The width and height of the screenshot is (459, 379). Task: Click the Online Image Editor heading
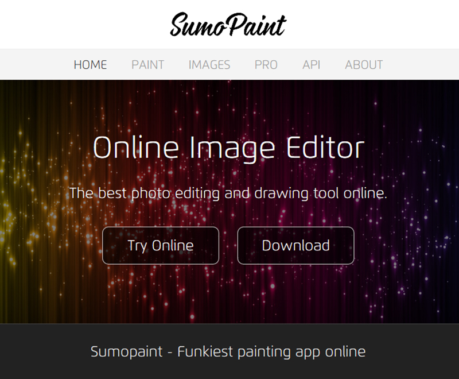pyautogui.click(x=228, y=149)
